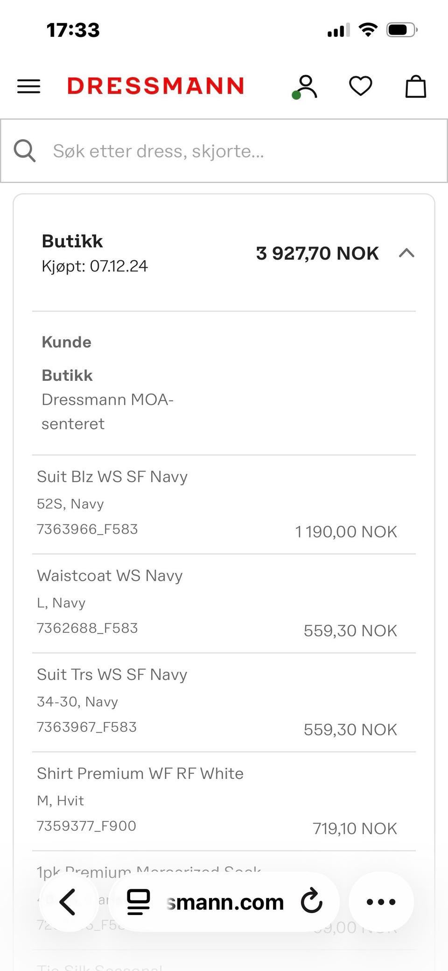
Task: Open favorites heart icon
Action: click(361, 86)
